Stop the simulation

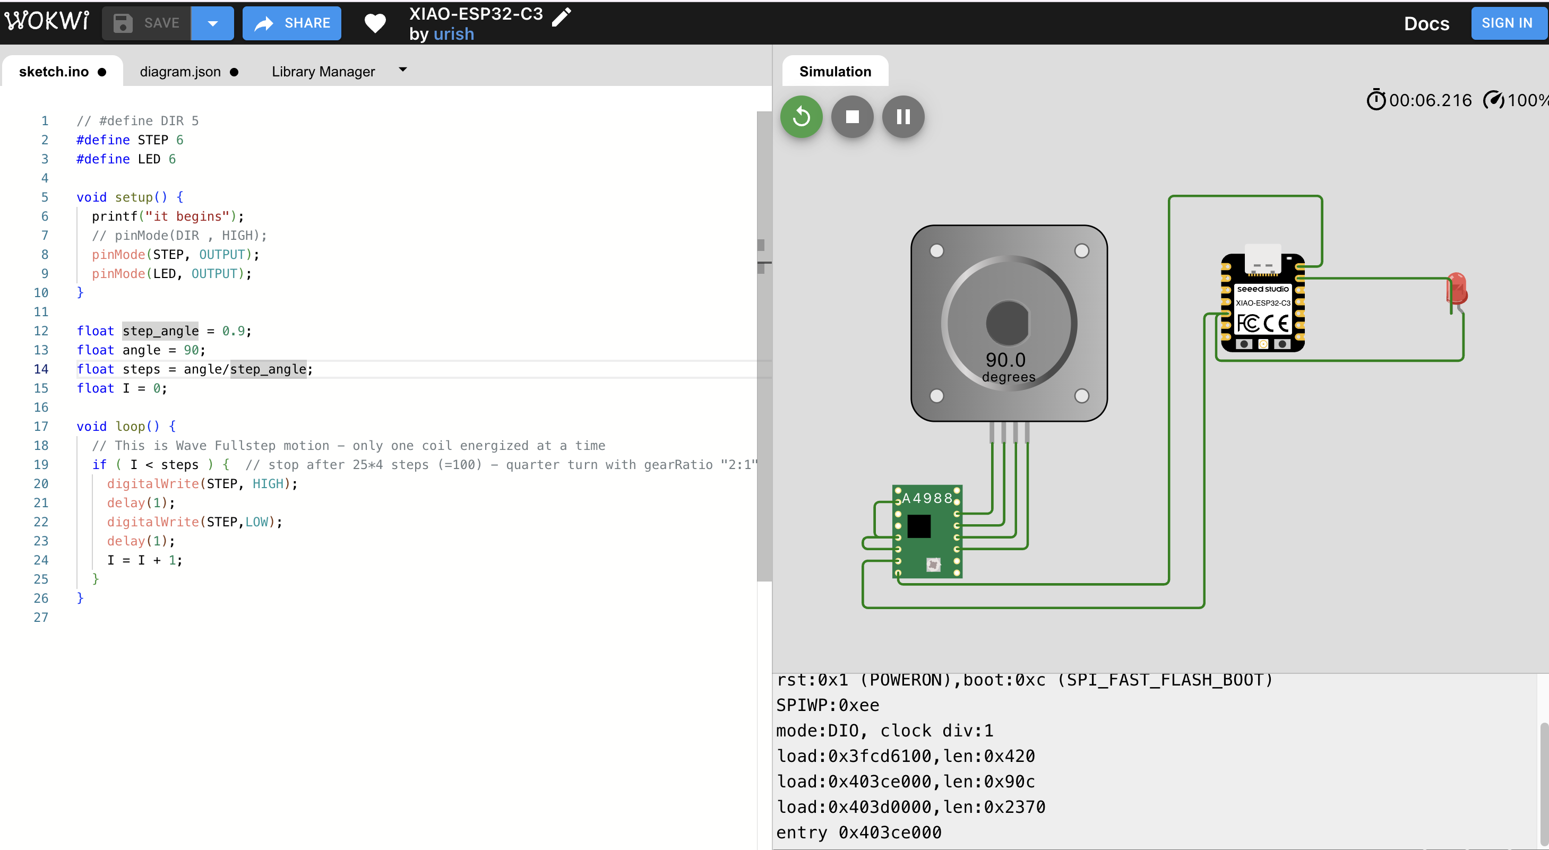tap(852, 117)
